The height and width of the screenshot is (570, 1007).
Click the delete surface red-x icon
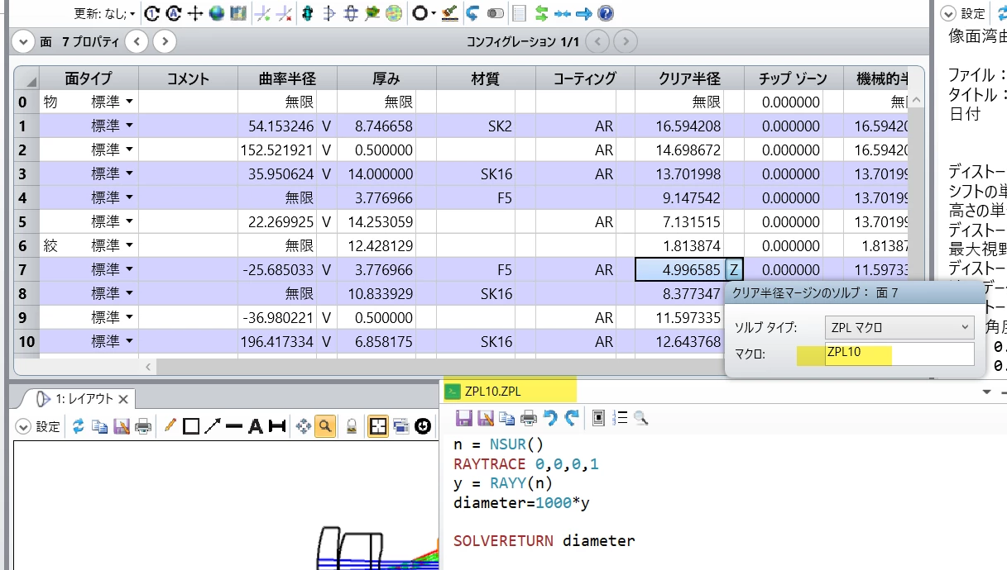tap(283, 13)
